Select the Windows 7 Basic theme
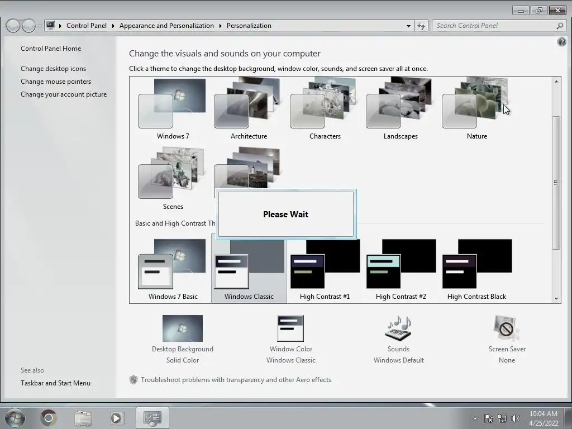 173,270
